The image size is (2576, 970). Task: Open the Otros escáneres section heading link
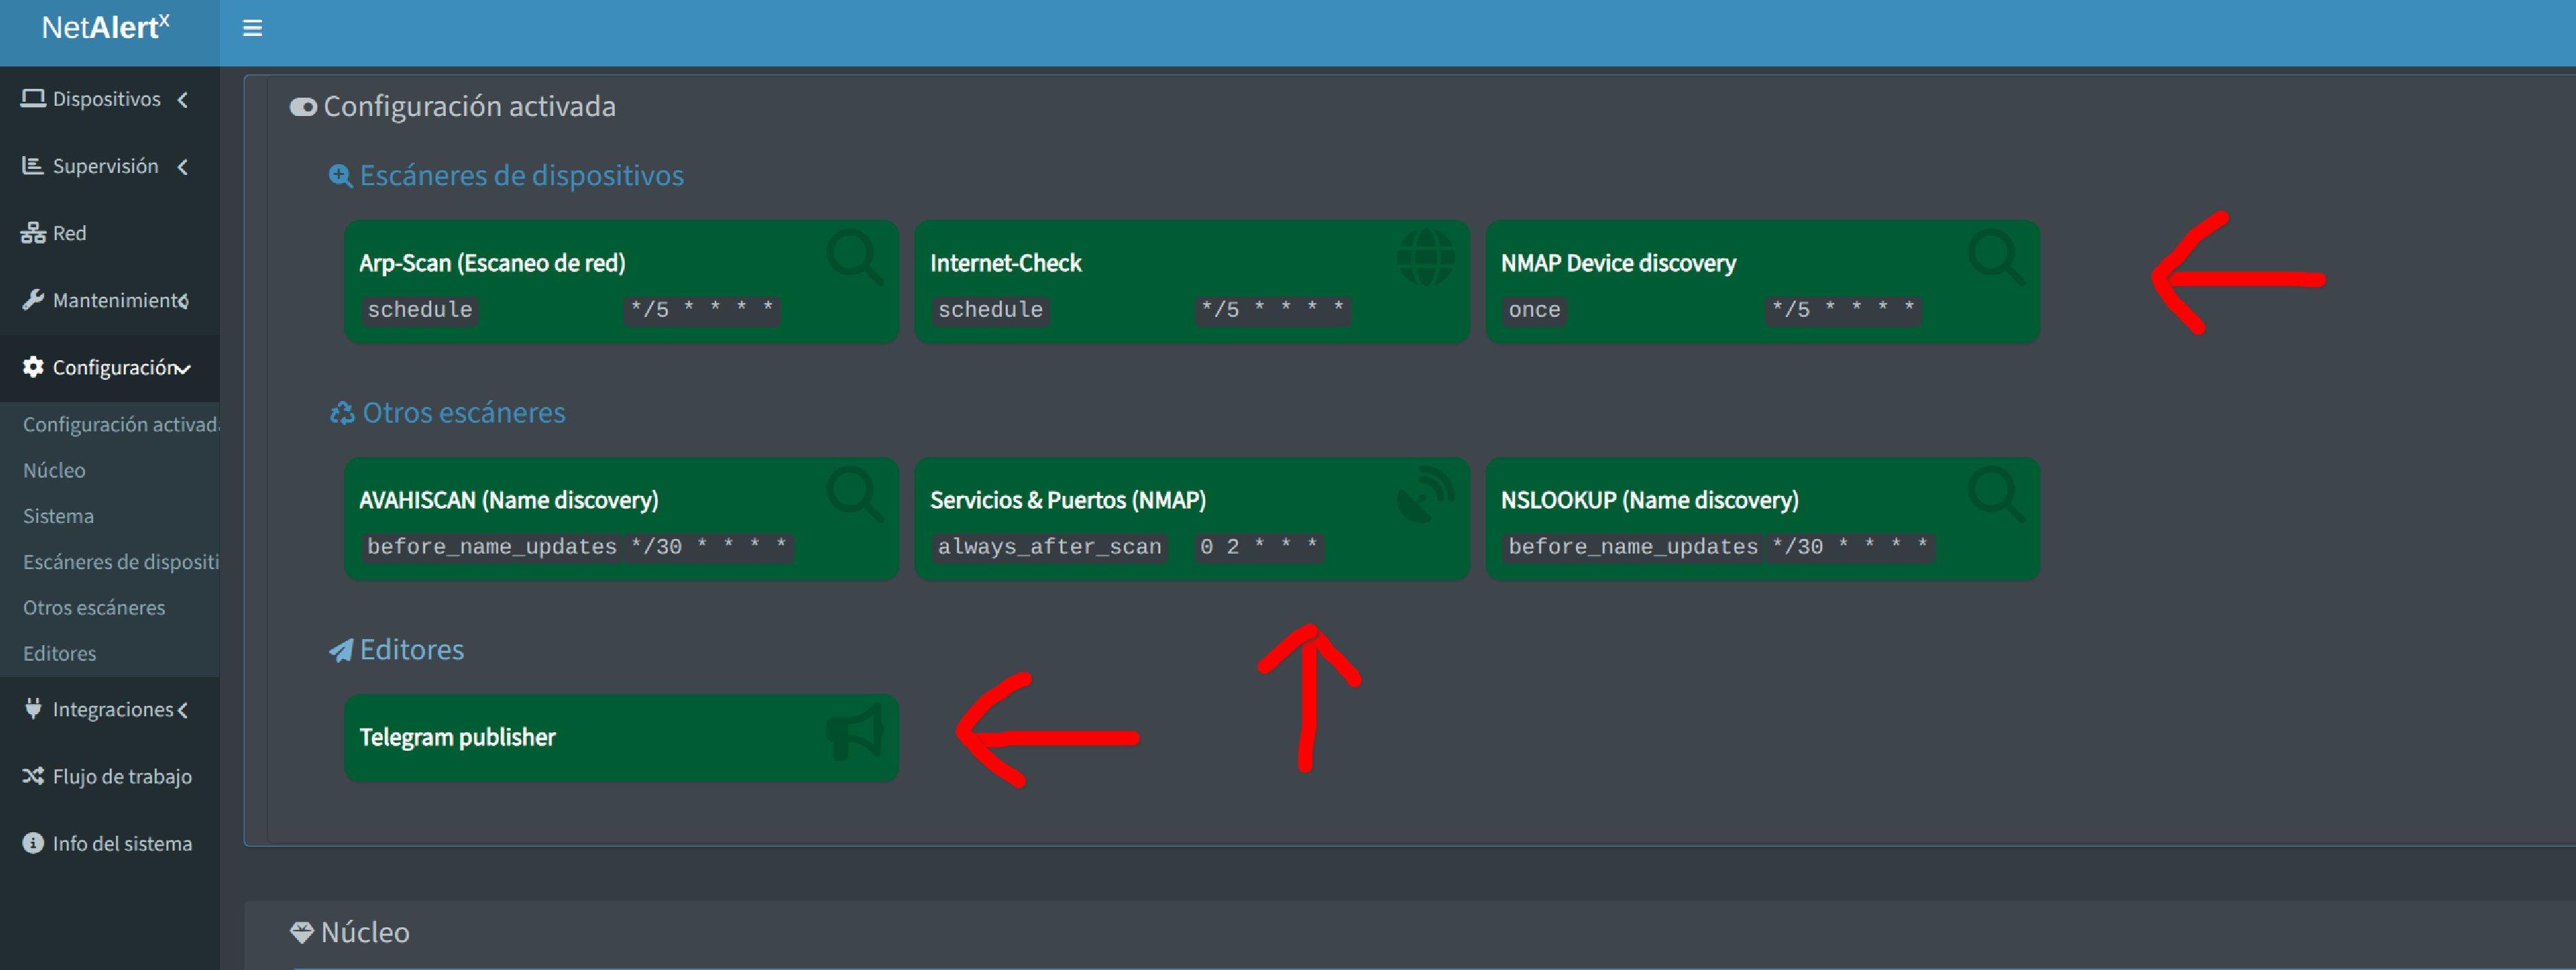(x=463, y=412)
